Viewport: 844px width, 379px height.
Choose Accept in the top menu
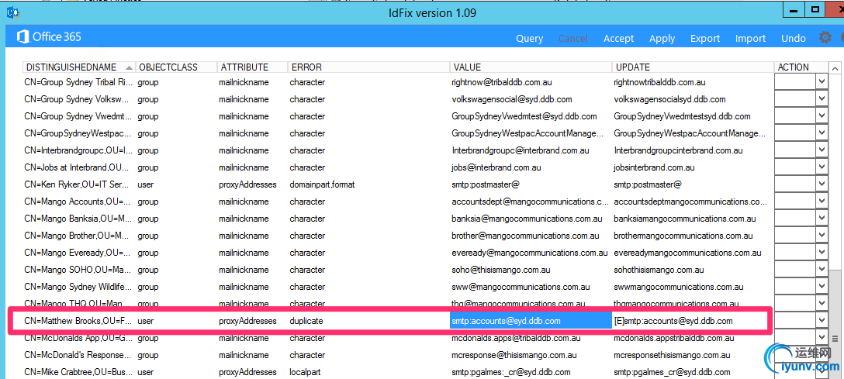tap(618, 38)
